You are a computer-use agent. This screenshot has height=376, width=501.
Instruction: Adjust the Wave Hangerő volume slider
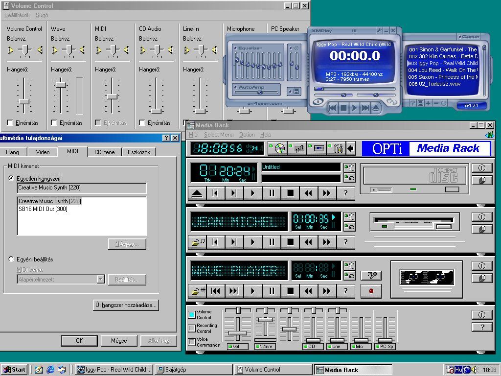[x=61, y=85]
